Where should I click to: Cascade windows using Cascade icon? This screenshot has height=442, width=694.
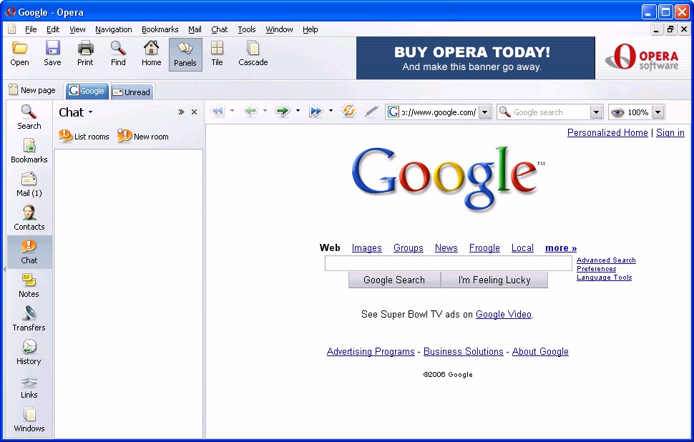(253, 54)
